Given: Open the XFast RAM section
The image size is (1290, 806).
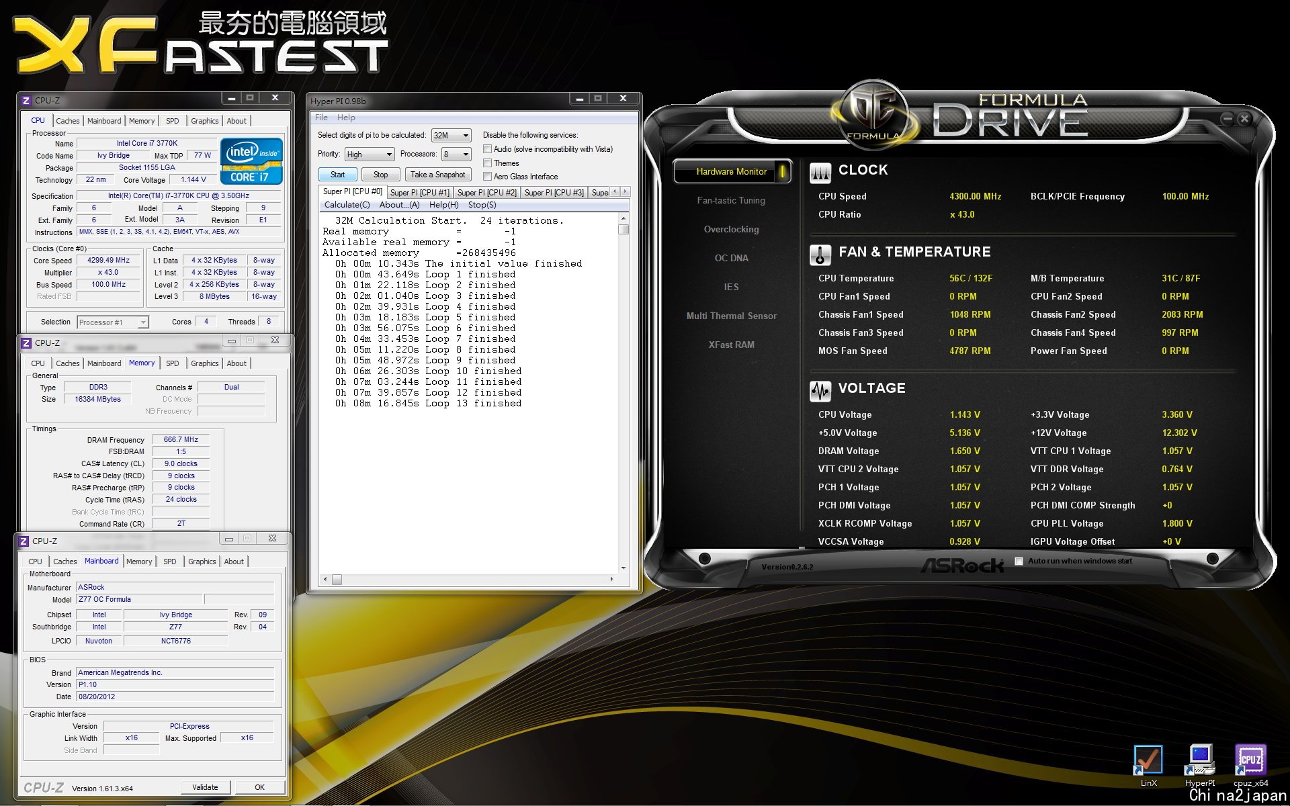Looking at the screenshot, I should tap(731, 345).
